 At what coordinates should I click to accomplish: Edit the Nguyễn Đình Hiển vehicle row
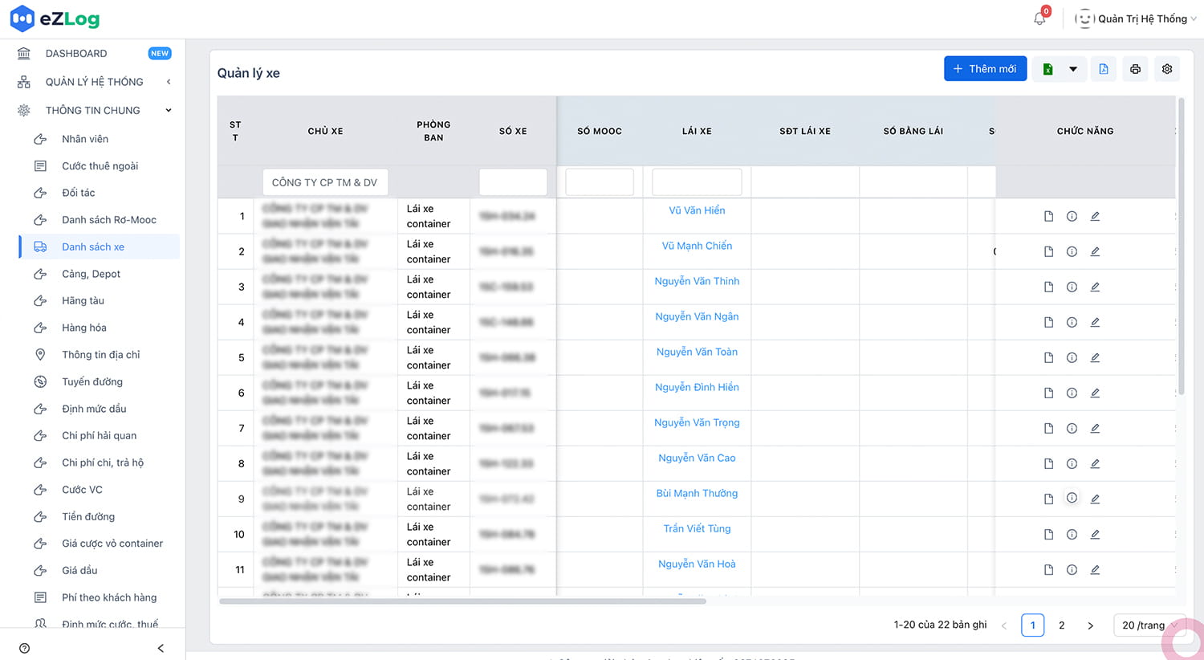[x=1095, y=393]
